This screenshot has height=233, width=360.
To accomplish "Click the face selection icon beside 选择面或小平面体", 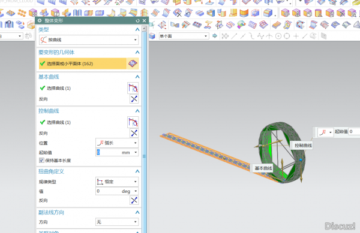I will 133,63.
